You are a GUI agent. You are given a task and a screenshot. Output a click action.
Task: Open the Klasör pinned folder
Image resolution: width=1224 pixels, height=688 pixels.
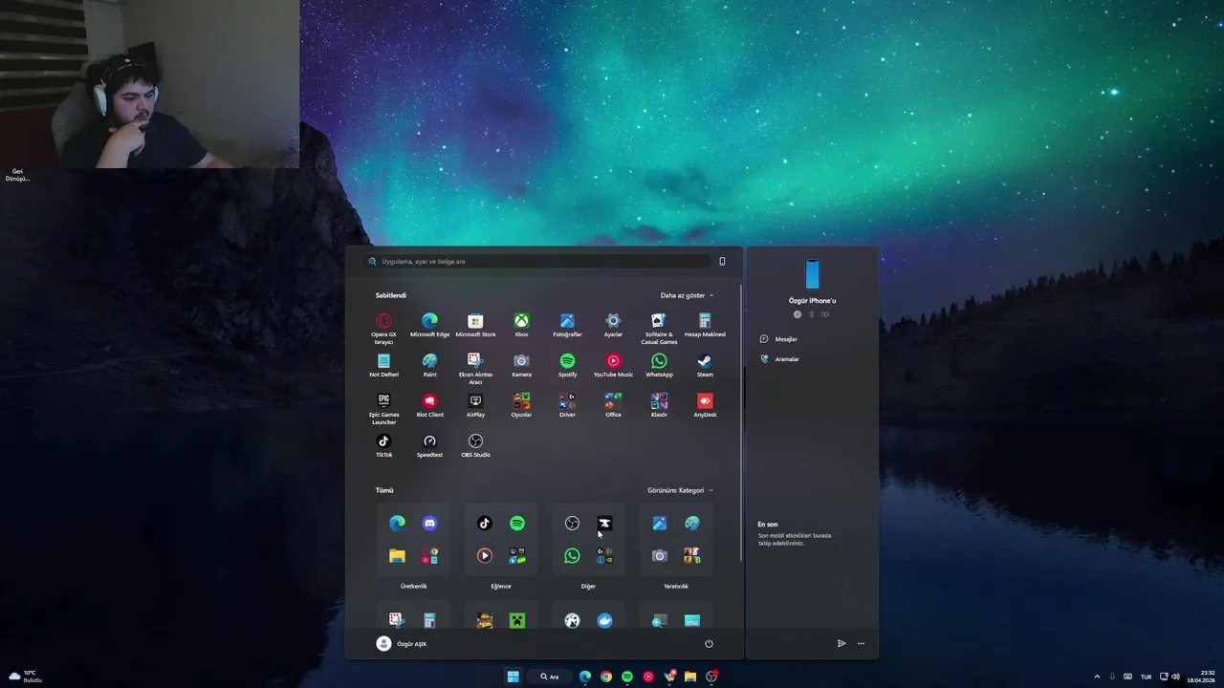[659, 405]
